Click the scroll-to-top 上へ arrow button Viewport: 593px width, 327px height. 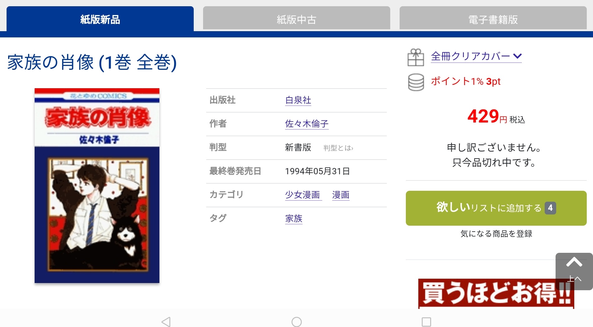coord(574,271)
